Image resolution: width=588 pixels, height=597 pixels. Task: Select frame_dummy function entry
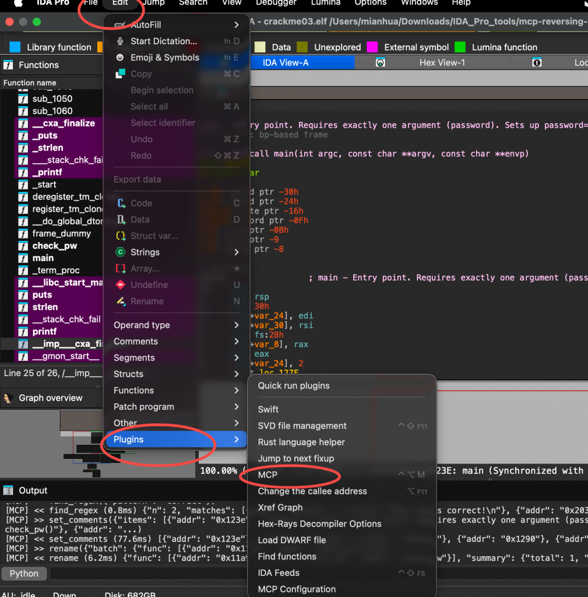point(61,234)
